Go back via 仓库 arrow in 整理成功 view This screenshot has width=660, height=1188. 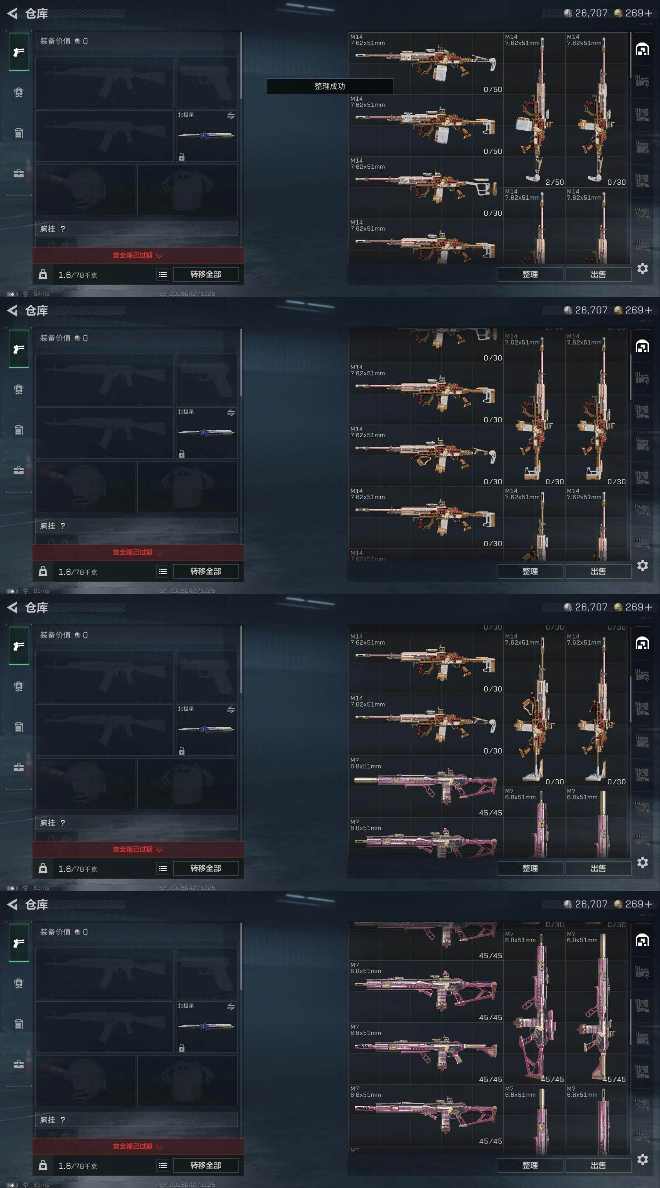pyautogui.click(x=12, y=13)
